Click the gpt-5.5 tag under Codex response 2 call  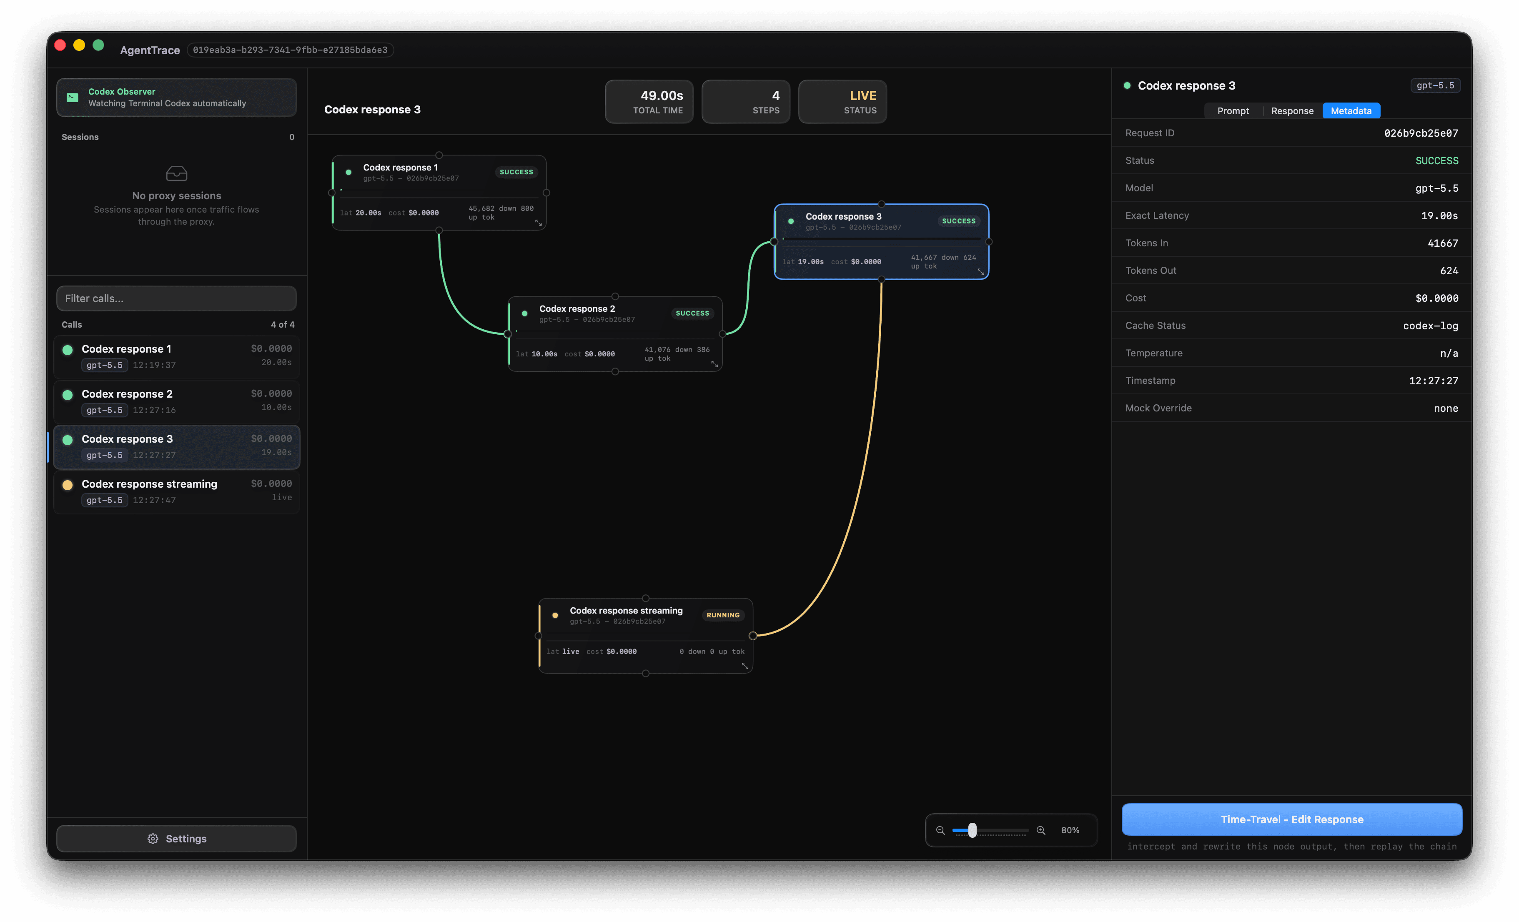coord(104,411)
